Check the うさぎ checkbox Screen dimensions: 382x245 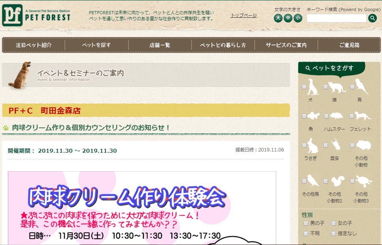click(304, 145)
